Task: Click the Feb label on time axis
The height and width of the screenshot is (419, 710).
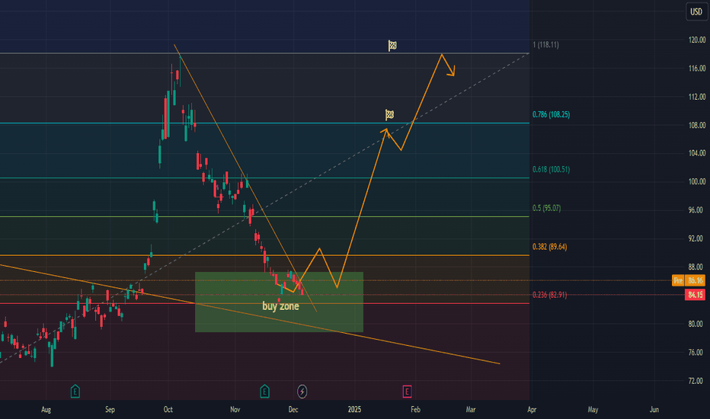Action: point(416,410)
